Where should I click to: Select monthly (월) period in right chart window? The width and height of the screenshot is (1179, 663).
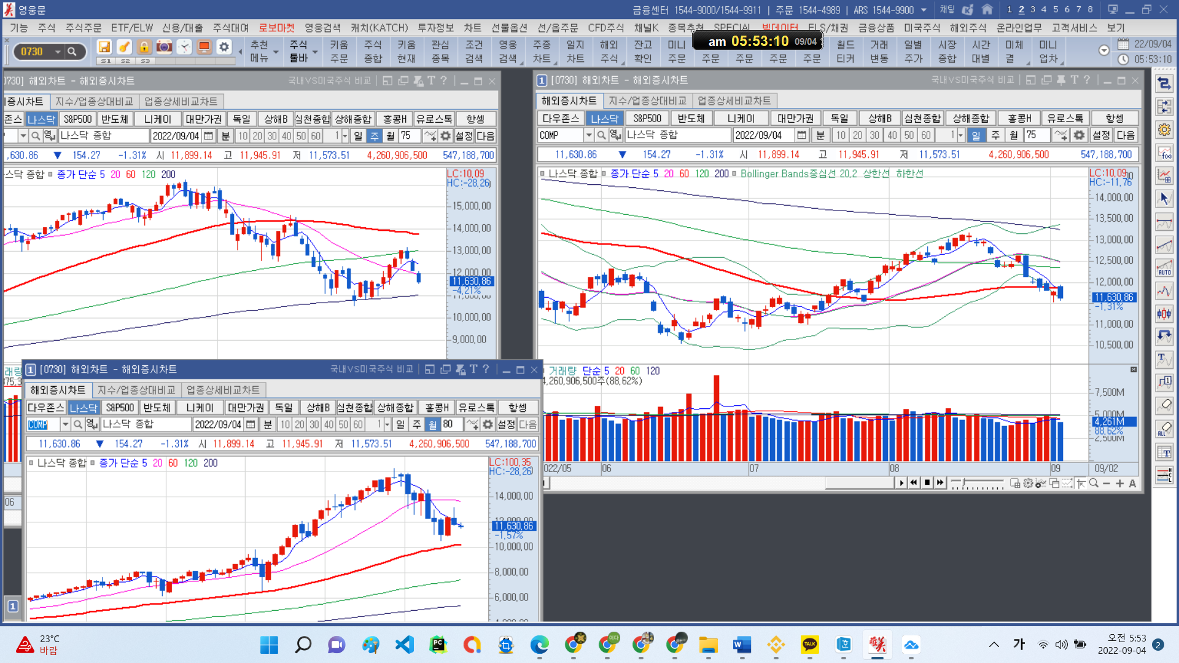click(x=1014, y=135)
